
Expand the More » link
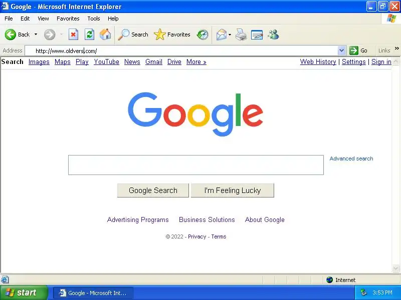pos(196,61)
